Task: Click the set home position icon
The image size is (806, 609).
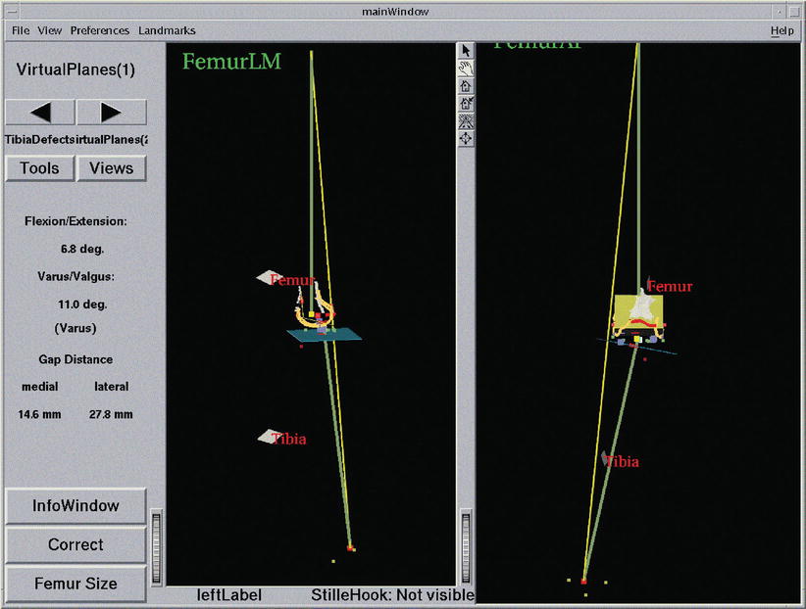Action: click(466, 103)
